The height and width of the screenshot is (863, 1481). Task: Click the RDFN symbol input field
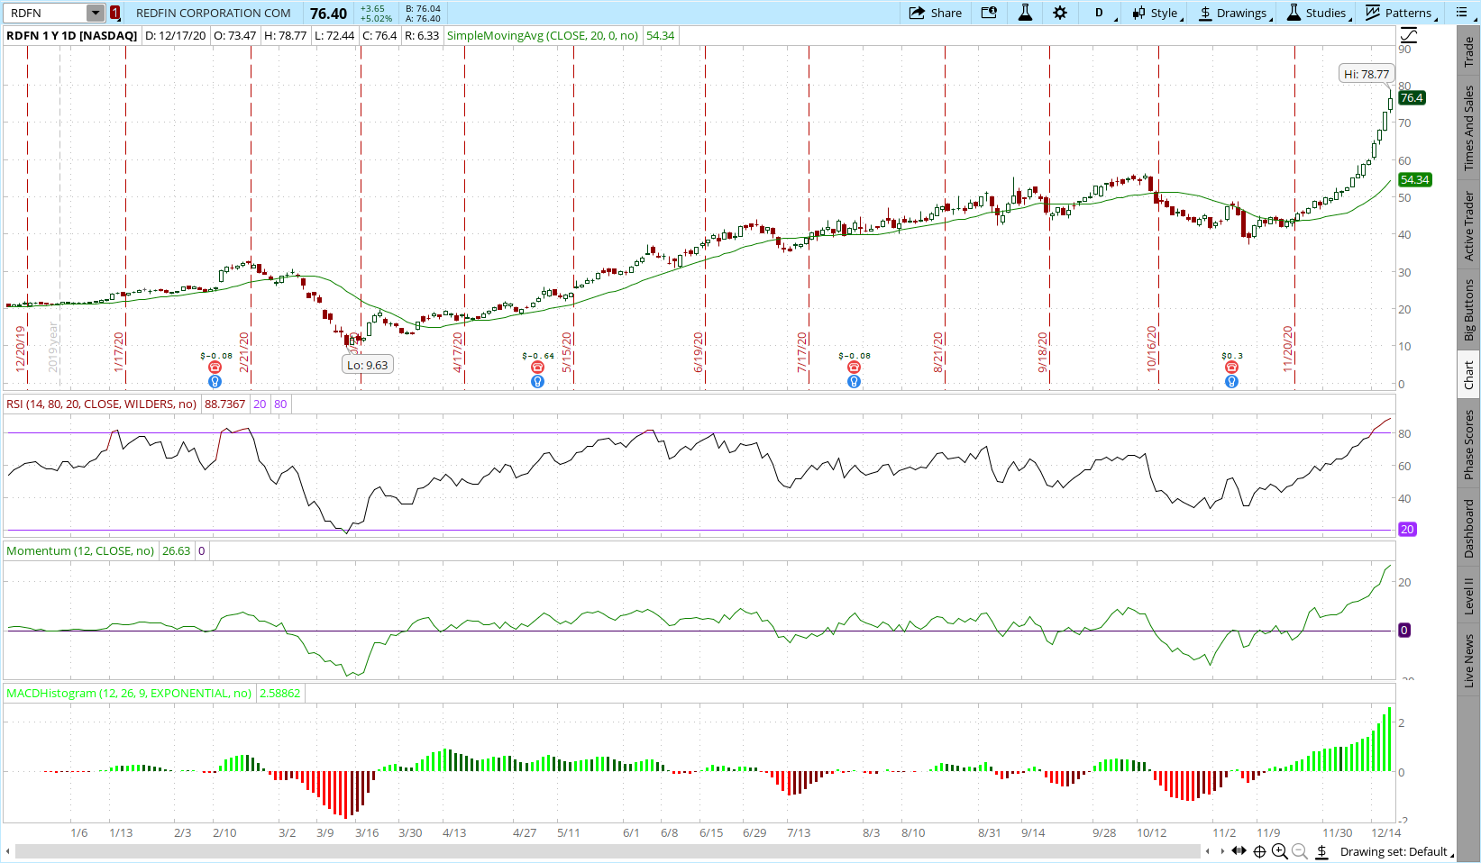tap(45, 13)
